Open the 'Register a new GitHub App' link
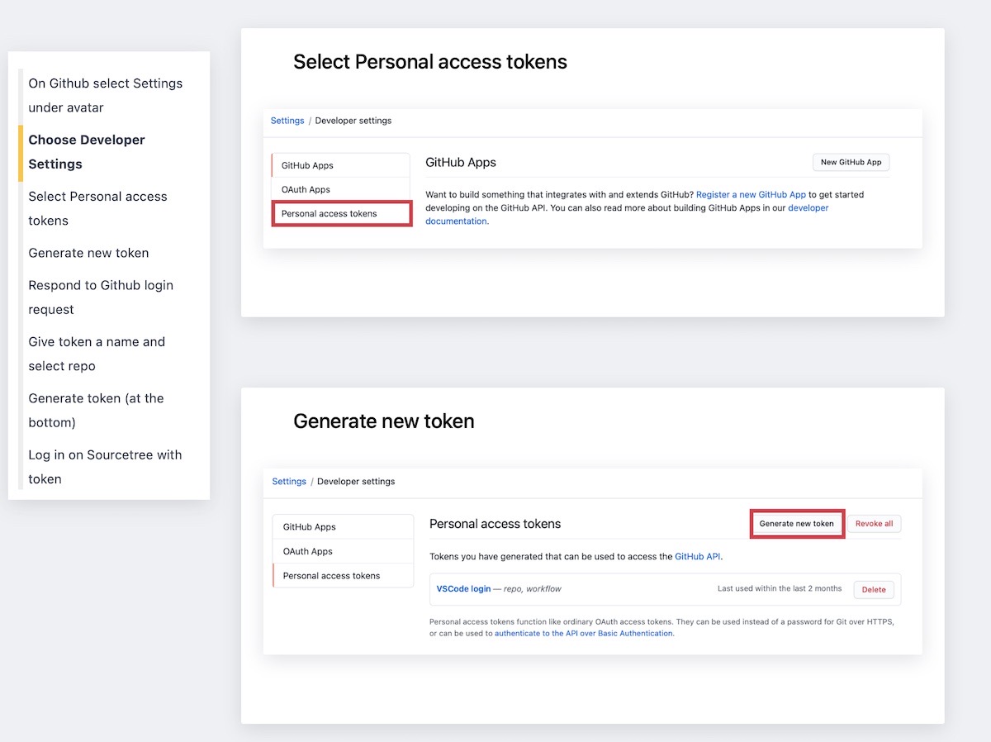Image resolution: width=991 pixels, height=742 pixels. pos(751,195)
